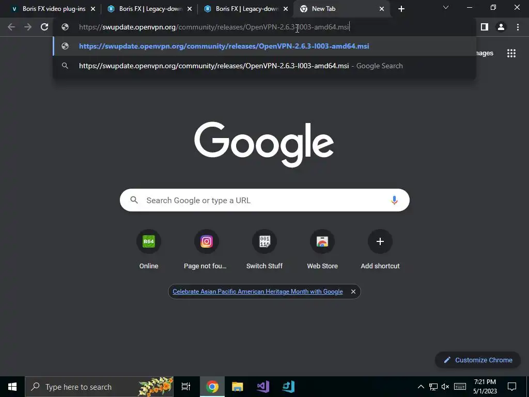Open the touch keyboard tray icon
This screenshot has width=529, height=397.
460,387
